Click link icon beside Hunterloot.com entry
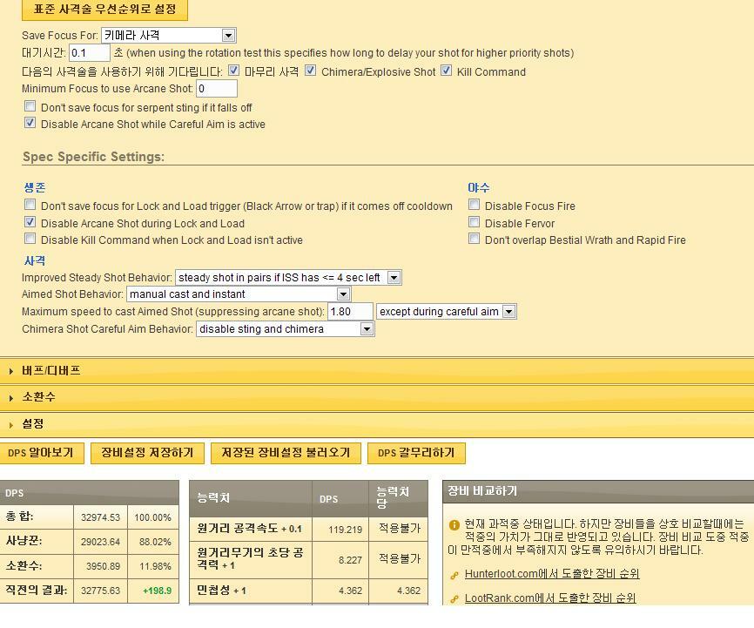Viewport: 754px width, 628px height. (x=454, y=575)
